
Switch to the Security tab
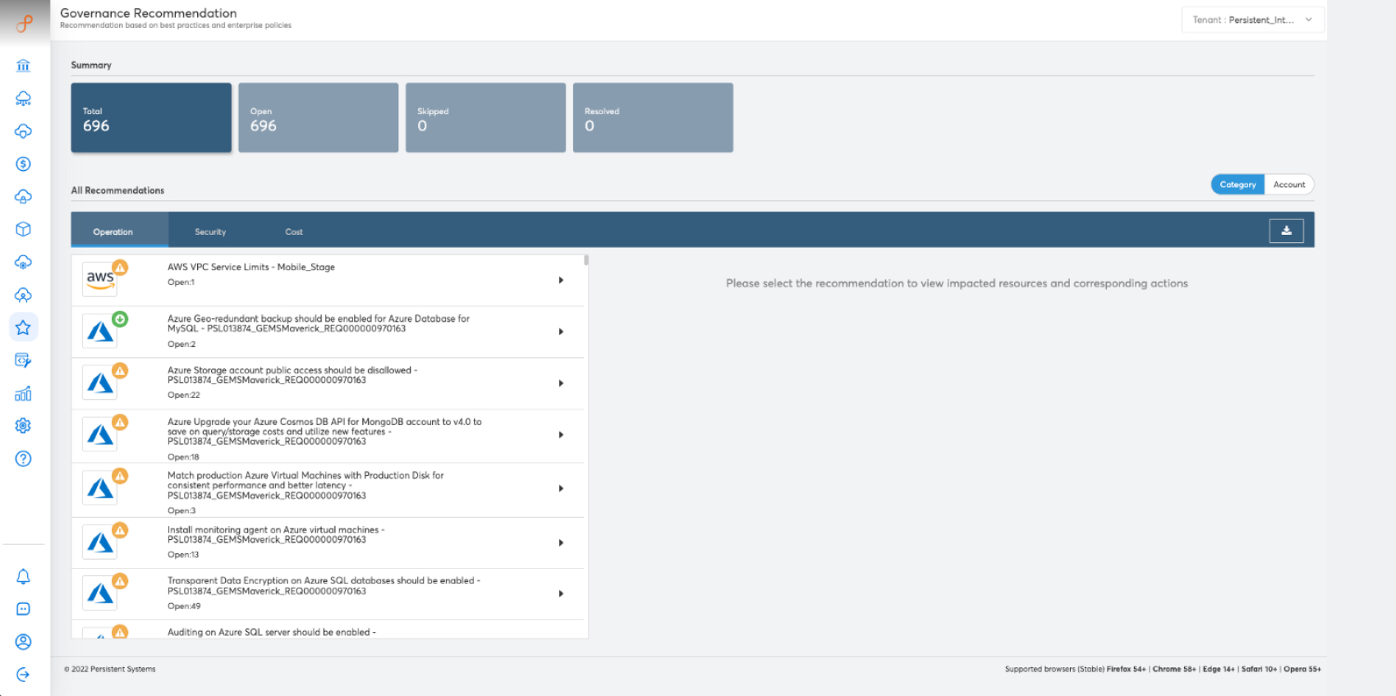click(210, 231)
